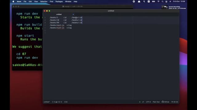Click npm run build in the terminal window
This screenshot has height=110, width=197.
(x=29, y=24)
